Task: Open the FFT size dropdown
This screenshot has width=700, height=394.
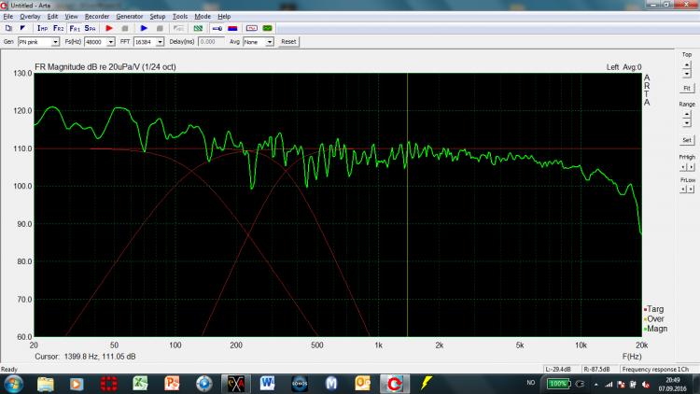Action: click(160, 42)
